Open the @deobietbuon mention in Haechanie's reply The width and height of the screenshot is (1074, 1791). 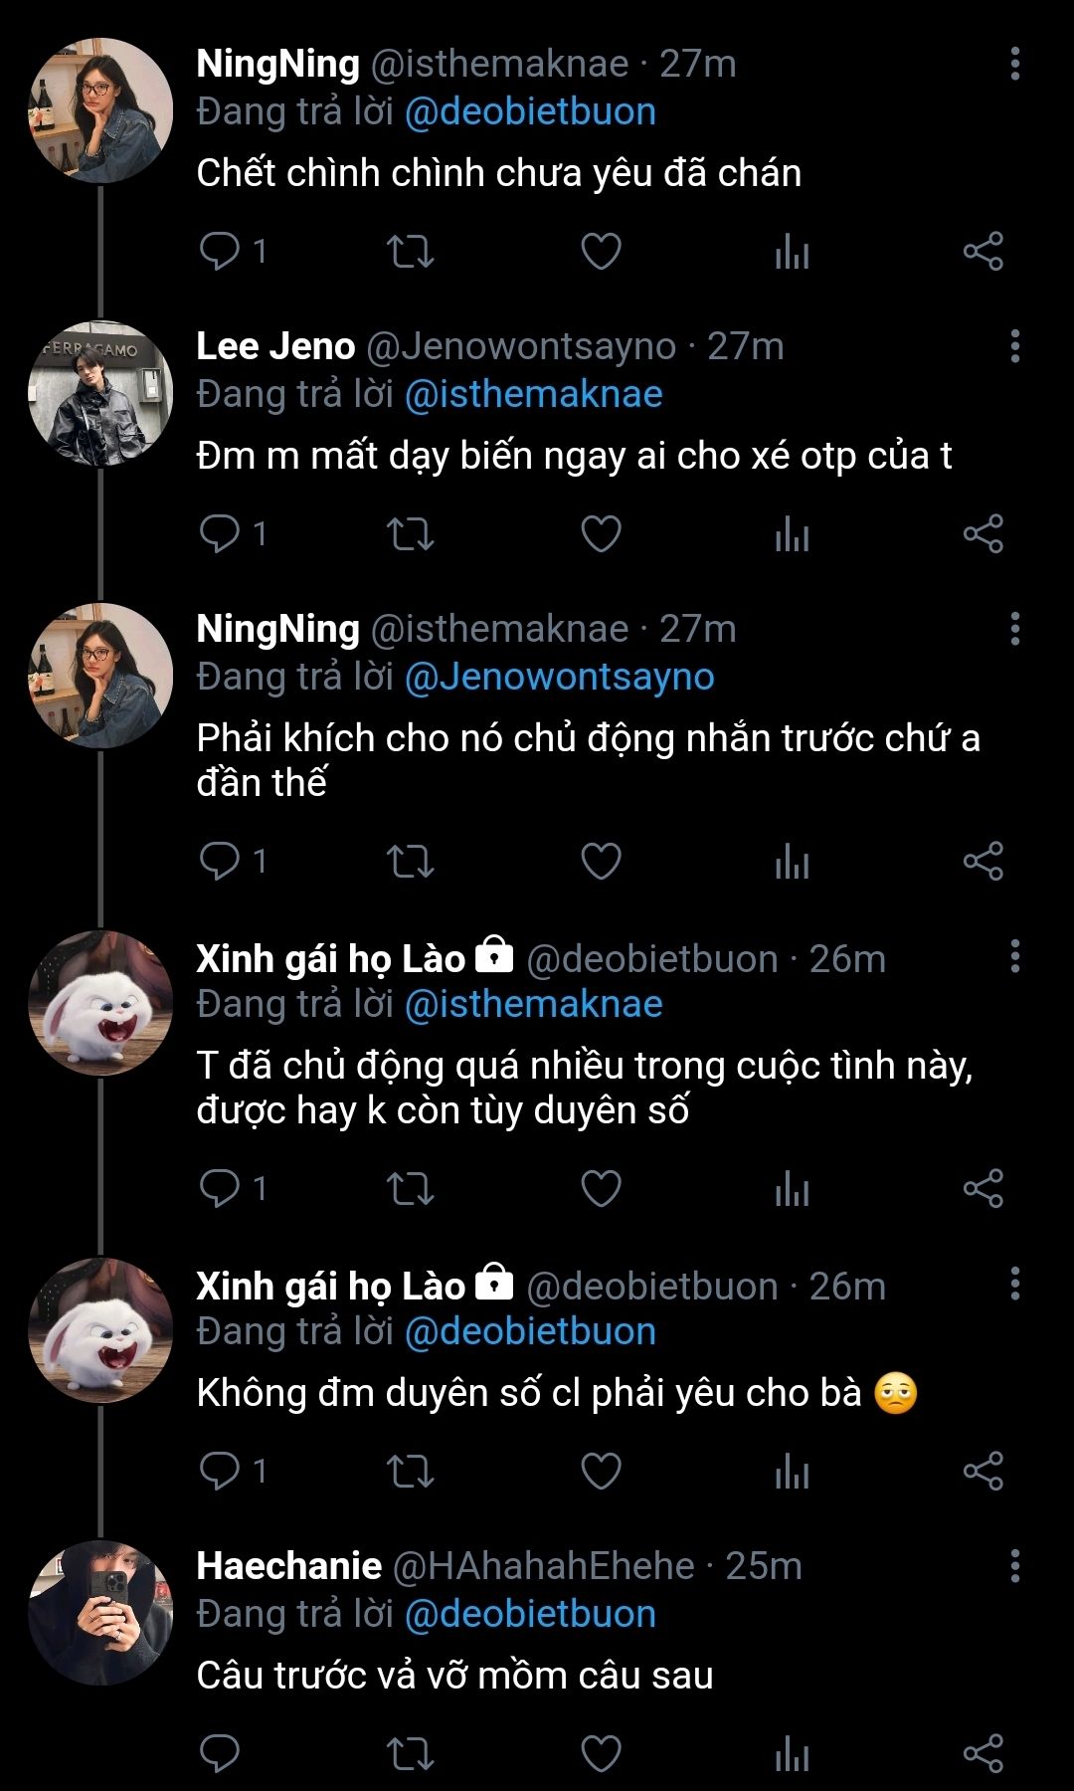pyautogui.click(x=530, y=1614)
